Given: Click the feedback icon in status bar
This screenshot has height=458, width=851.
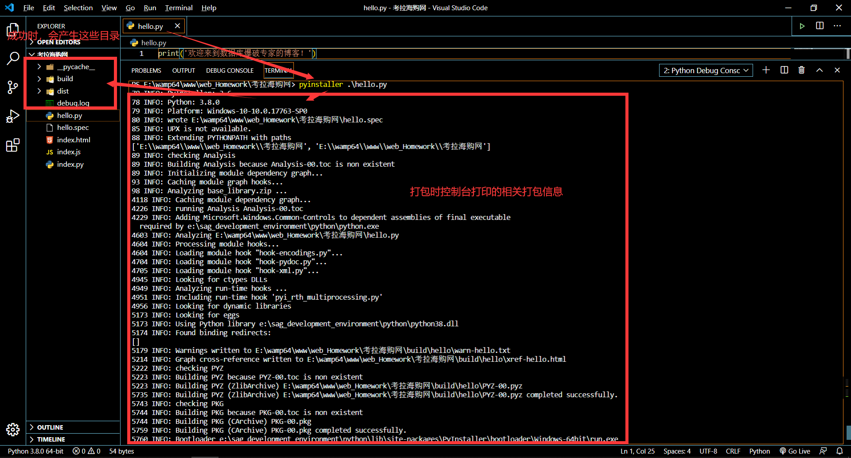Looking at the screenshot, I should click(823, 451).
